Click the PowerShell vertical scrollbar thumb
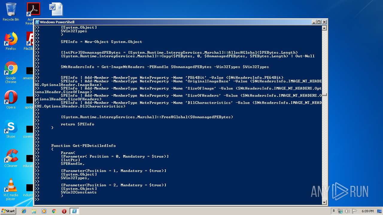Image resolution: width=383 pixels, height=215 pixels. click(324, 95)
